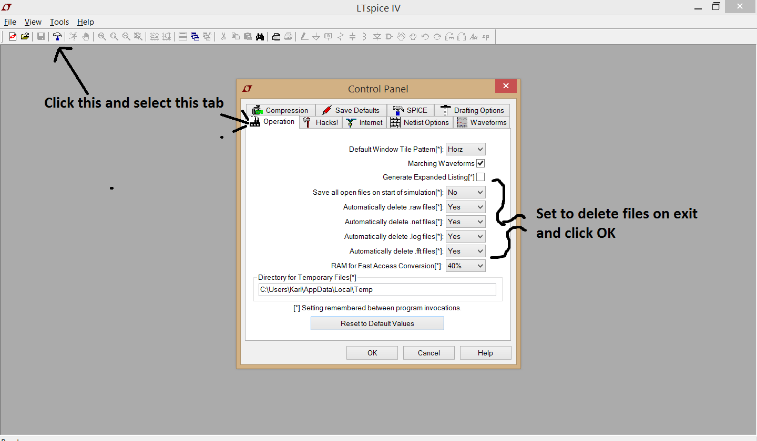Uncheck the Marching Waveforms checkbox
Image resolution: width=757 pixels, height=441 pixels.
tap(480, 163)
